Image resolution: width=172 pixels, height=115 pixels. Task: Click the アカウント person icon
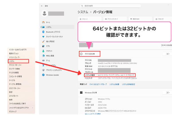[43, 51]
